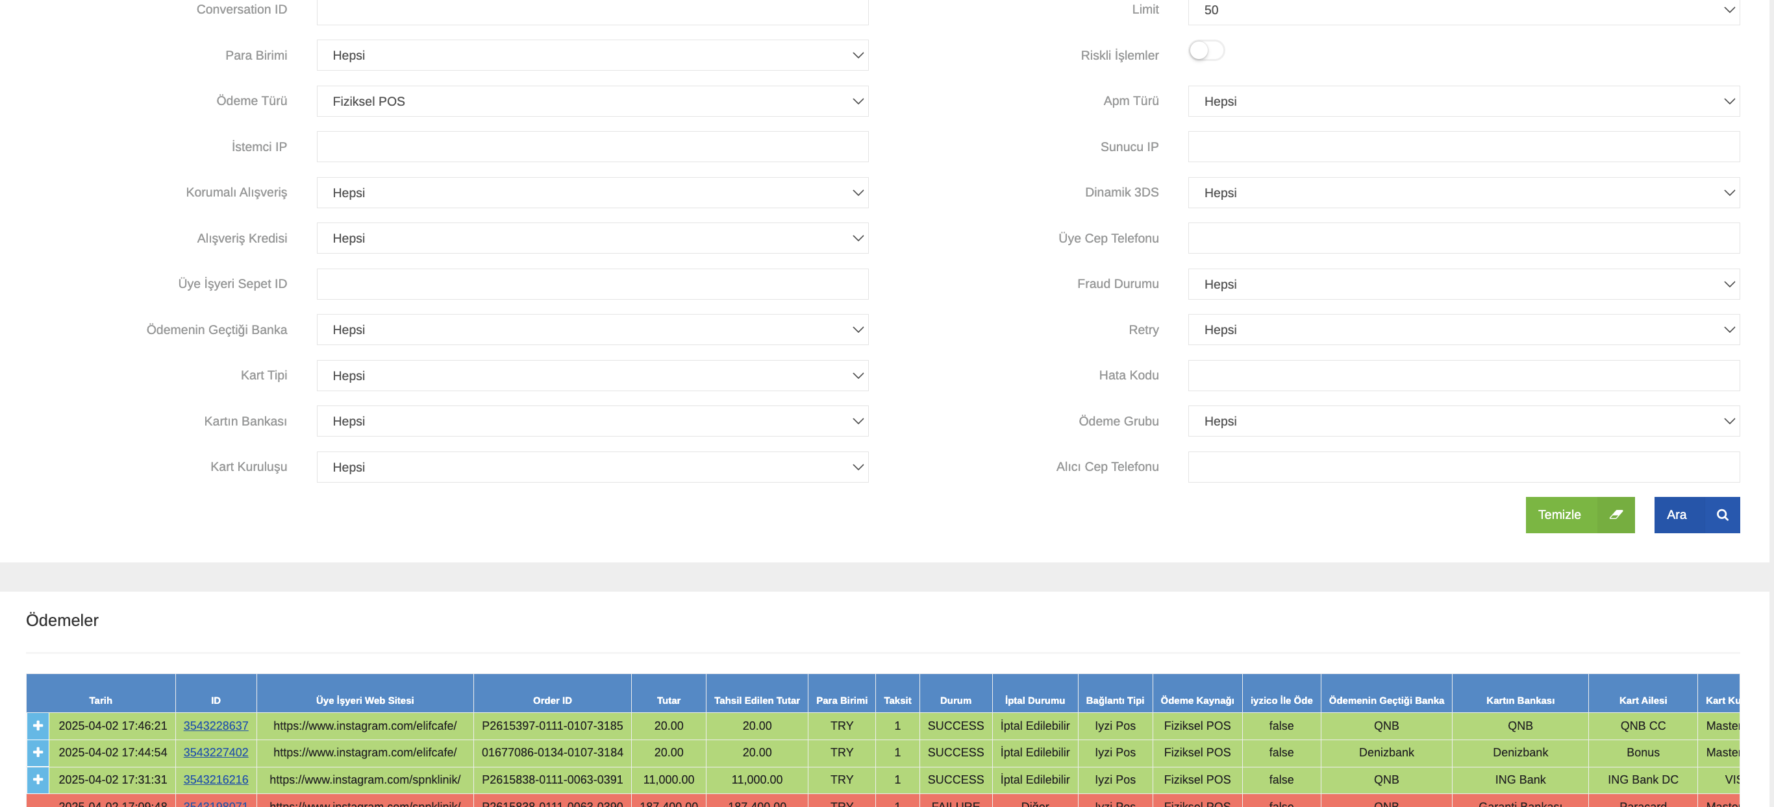
Task: Click the magnifier icon on Ara button
Action: click(x=1721, y=514)
